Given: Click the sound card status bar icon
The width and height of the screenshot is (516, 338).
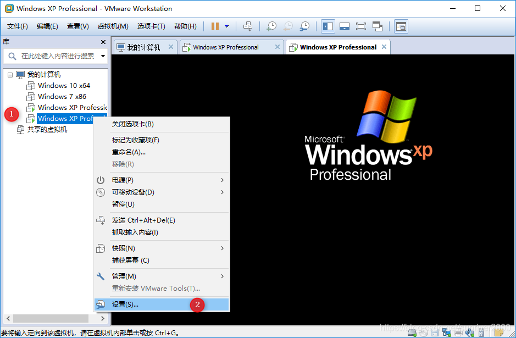Looking at the screenshot, I should coord(470,333).
